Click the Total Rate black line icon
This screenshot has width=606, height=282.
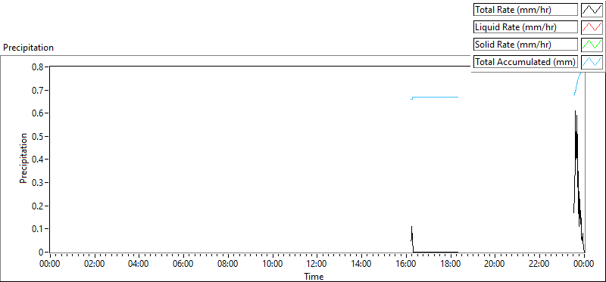pos(592,10)
